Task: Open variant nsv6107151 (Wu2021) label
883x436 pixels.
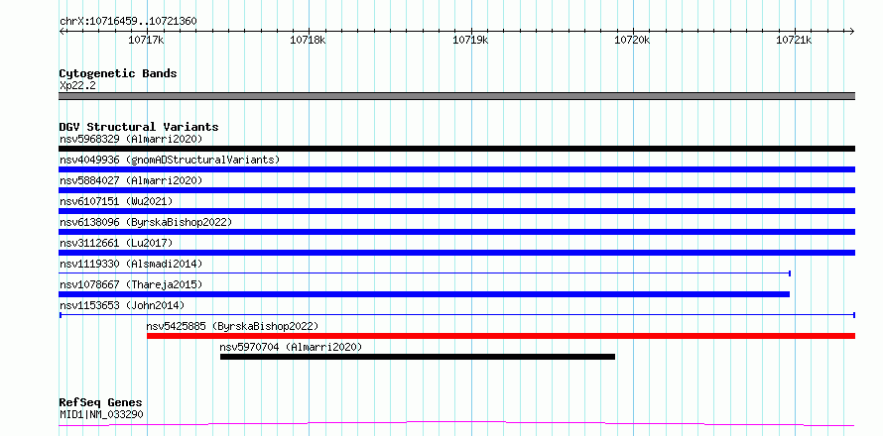Action: [116, 201]
